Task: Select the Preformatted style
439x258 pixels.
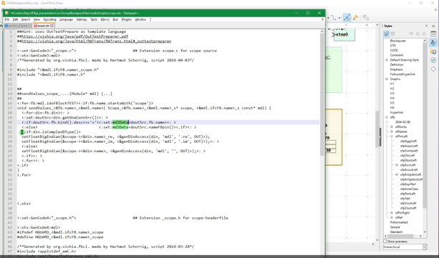Action: pos(399,222)
